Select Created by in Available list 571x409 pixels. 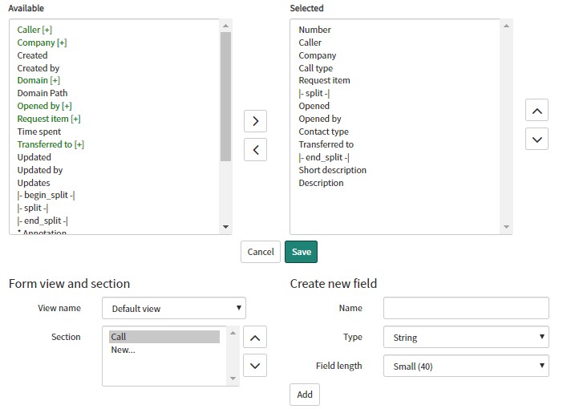tap(38, 68)
